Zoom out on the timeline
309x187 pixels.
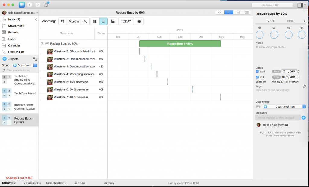click(x=62, y=21)
